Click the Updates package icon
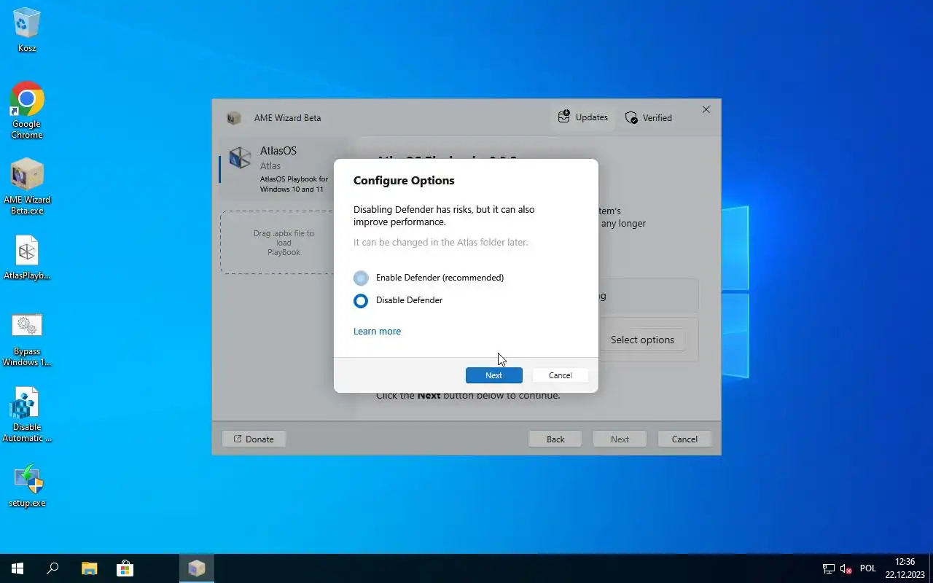 [563, 117]
